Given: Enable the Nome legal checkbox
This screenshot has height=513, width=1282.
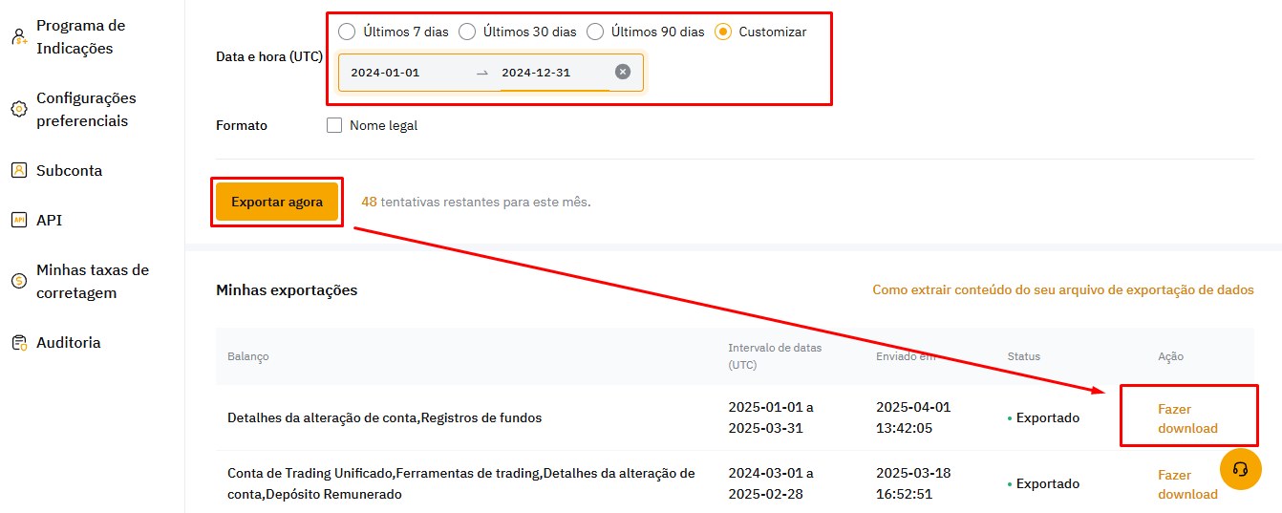Looking at the screenshot, I should [334, 125].
